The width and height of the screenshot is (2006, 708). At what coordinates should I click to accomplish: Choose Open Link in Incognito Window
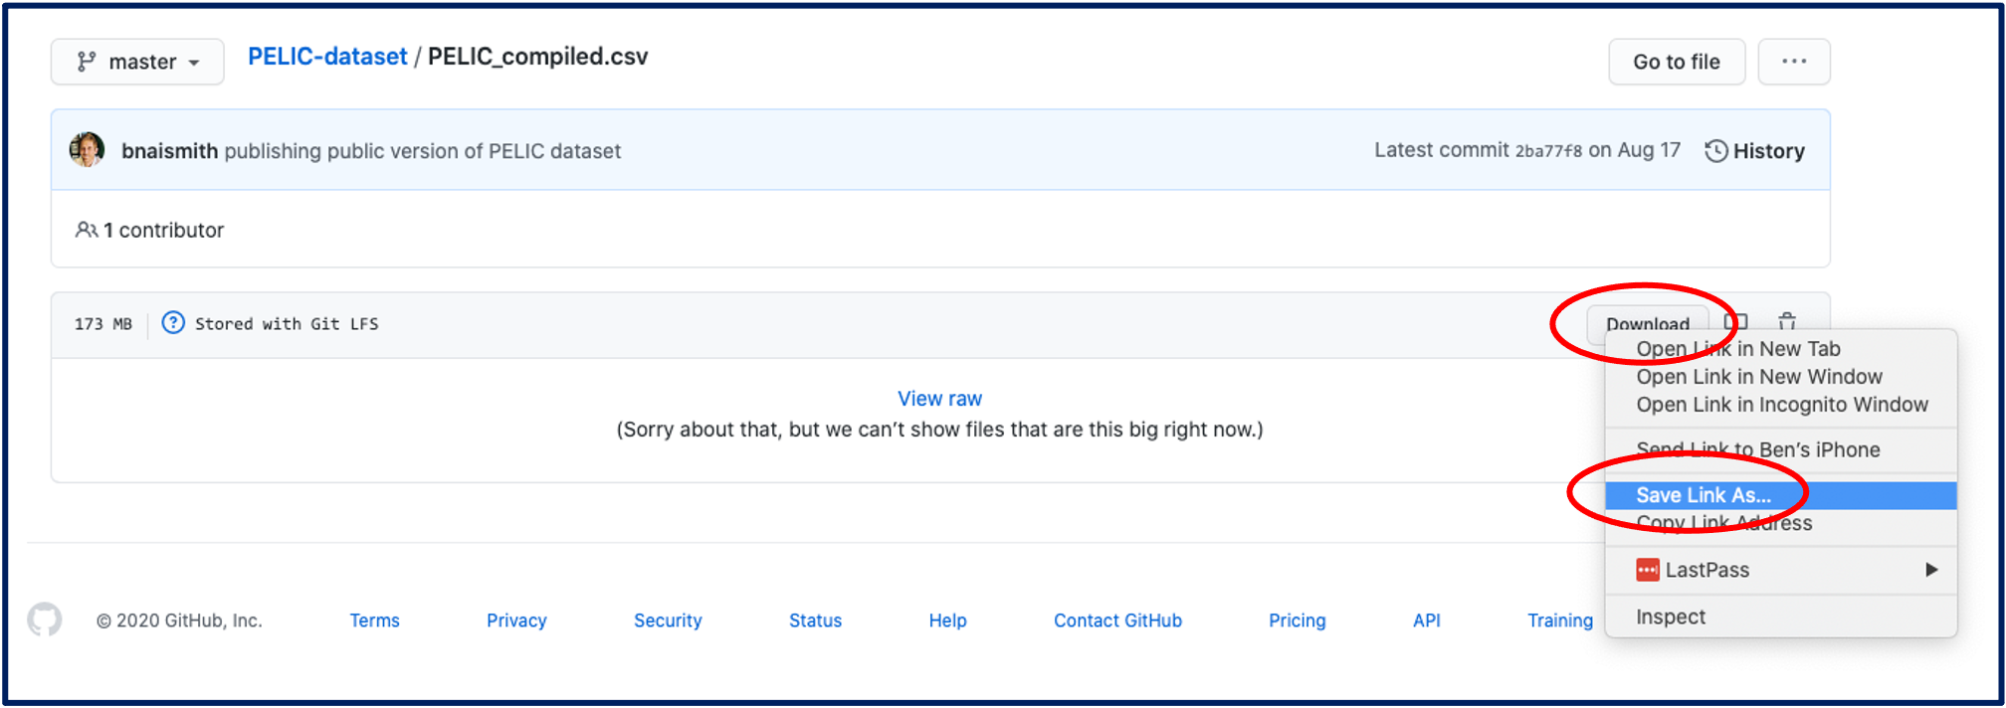1781,405
